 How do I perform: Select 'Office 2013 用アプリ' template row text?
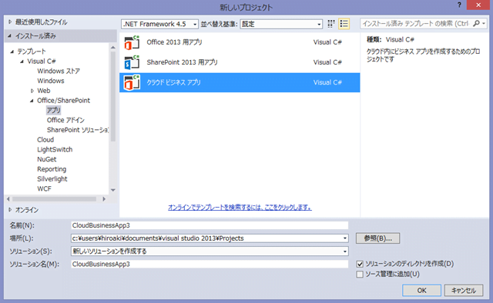175,42
